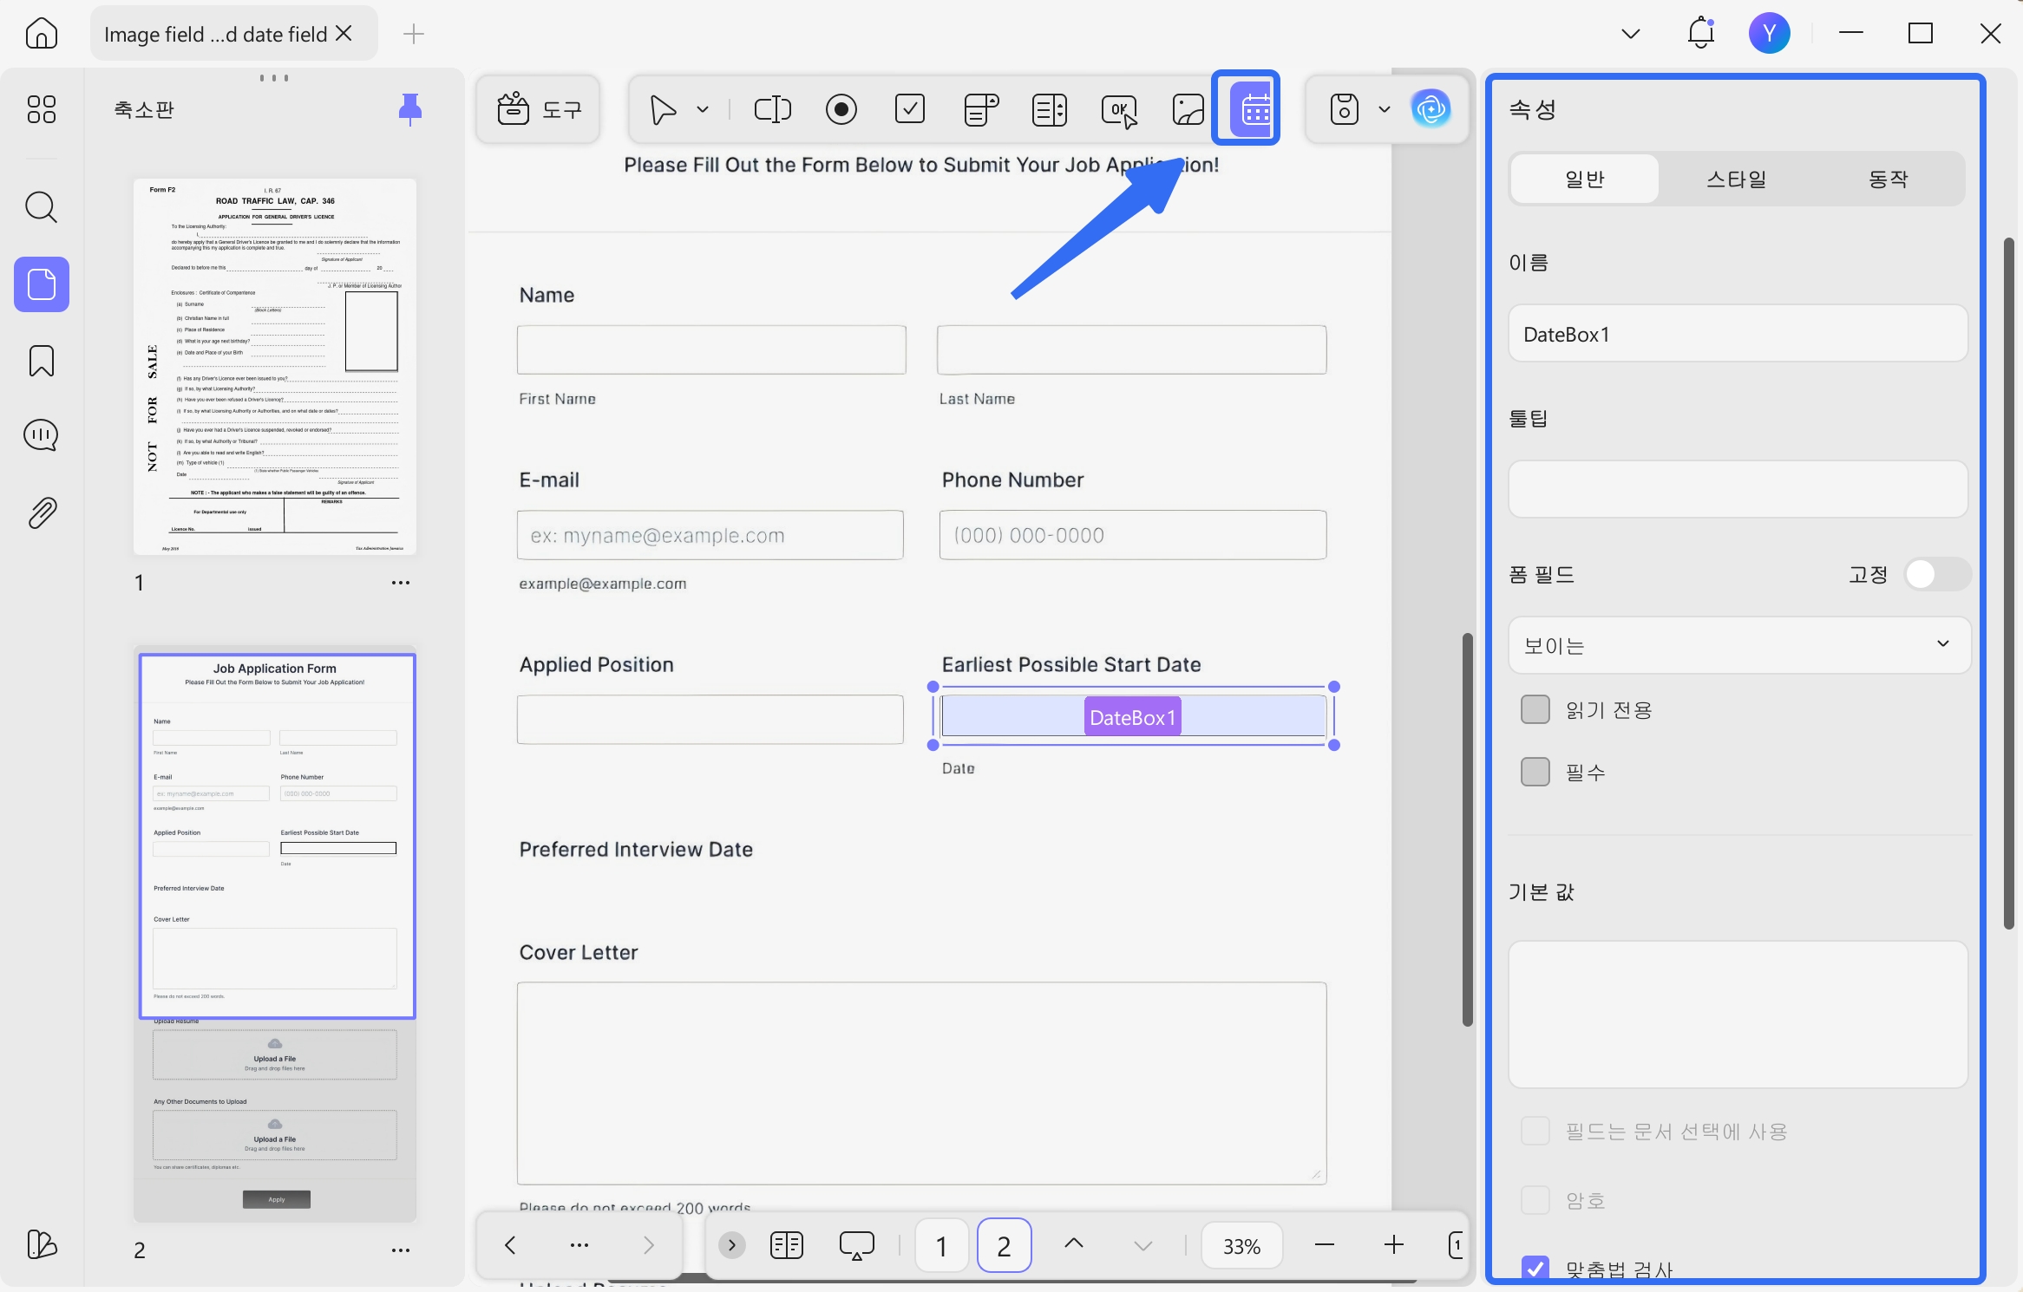Select the text field tool
The height and width of the screenshot is (1292, 2023).
click(x=772, y=109)
